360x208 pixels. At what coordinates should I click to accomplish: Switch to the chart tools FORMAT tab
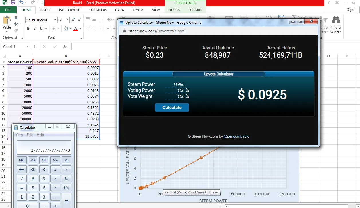pyautogui.click(x=195, y=10)
